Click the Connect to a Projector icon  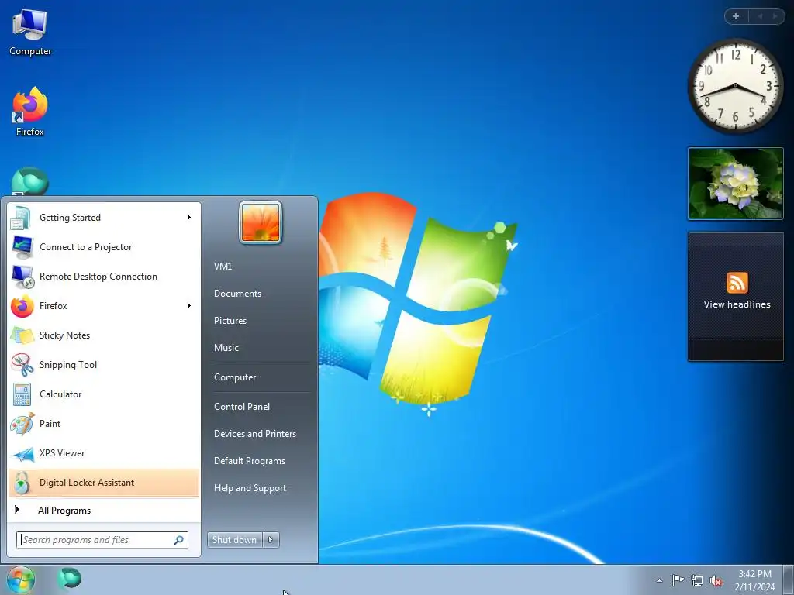pos(22,247)
